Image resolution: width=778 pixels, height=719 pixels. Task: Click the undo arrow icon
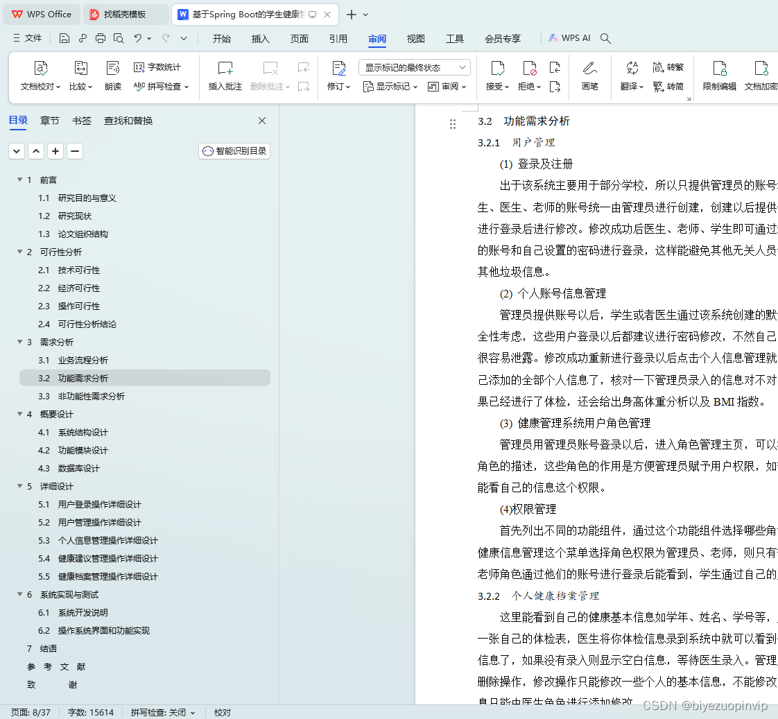[138, 38]
